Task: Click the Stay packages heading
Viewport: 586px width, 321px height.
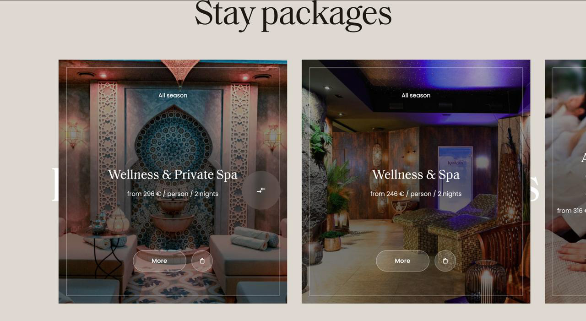Action: tap(293, 14)
